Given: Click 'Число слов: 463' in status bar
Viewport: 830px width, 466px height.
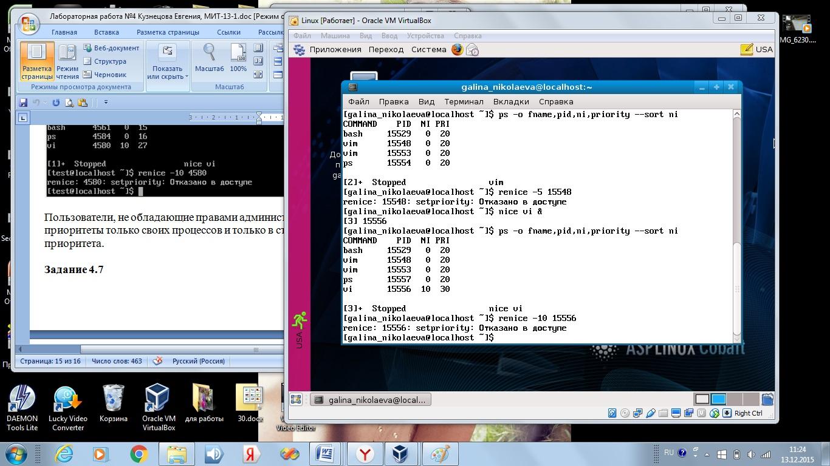Looking at the screenshot, I should (117, 361).
